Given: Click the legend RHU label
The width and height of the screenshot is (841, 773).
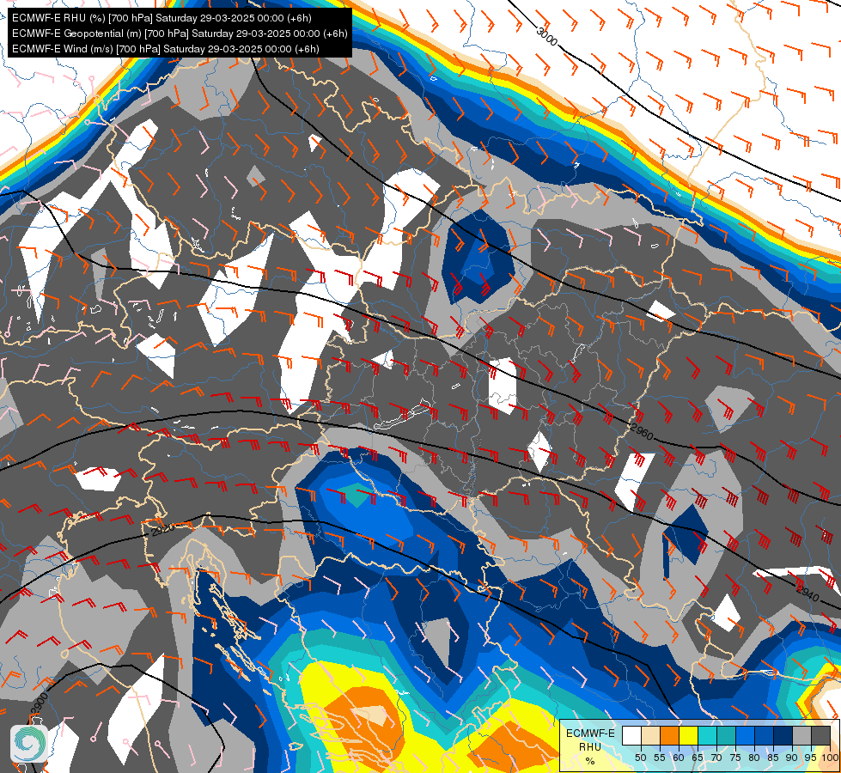Looking at the screenshot, I should 590,746.
